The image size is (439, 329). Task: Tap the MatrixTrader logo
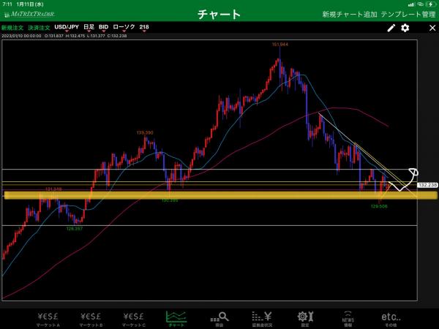[29, 14]
